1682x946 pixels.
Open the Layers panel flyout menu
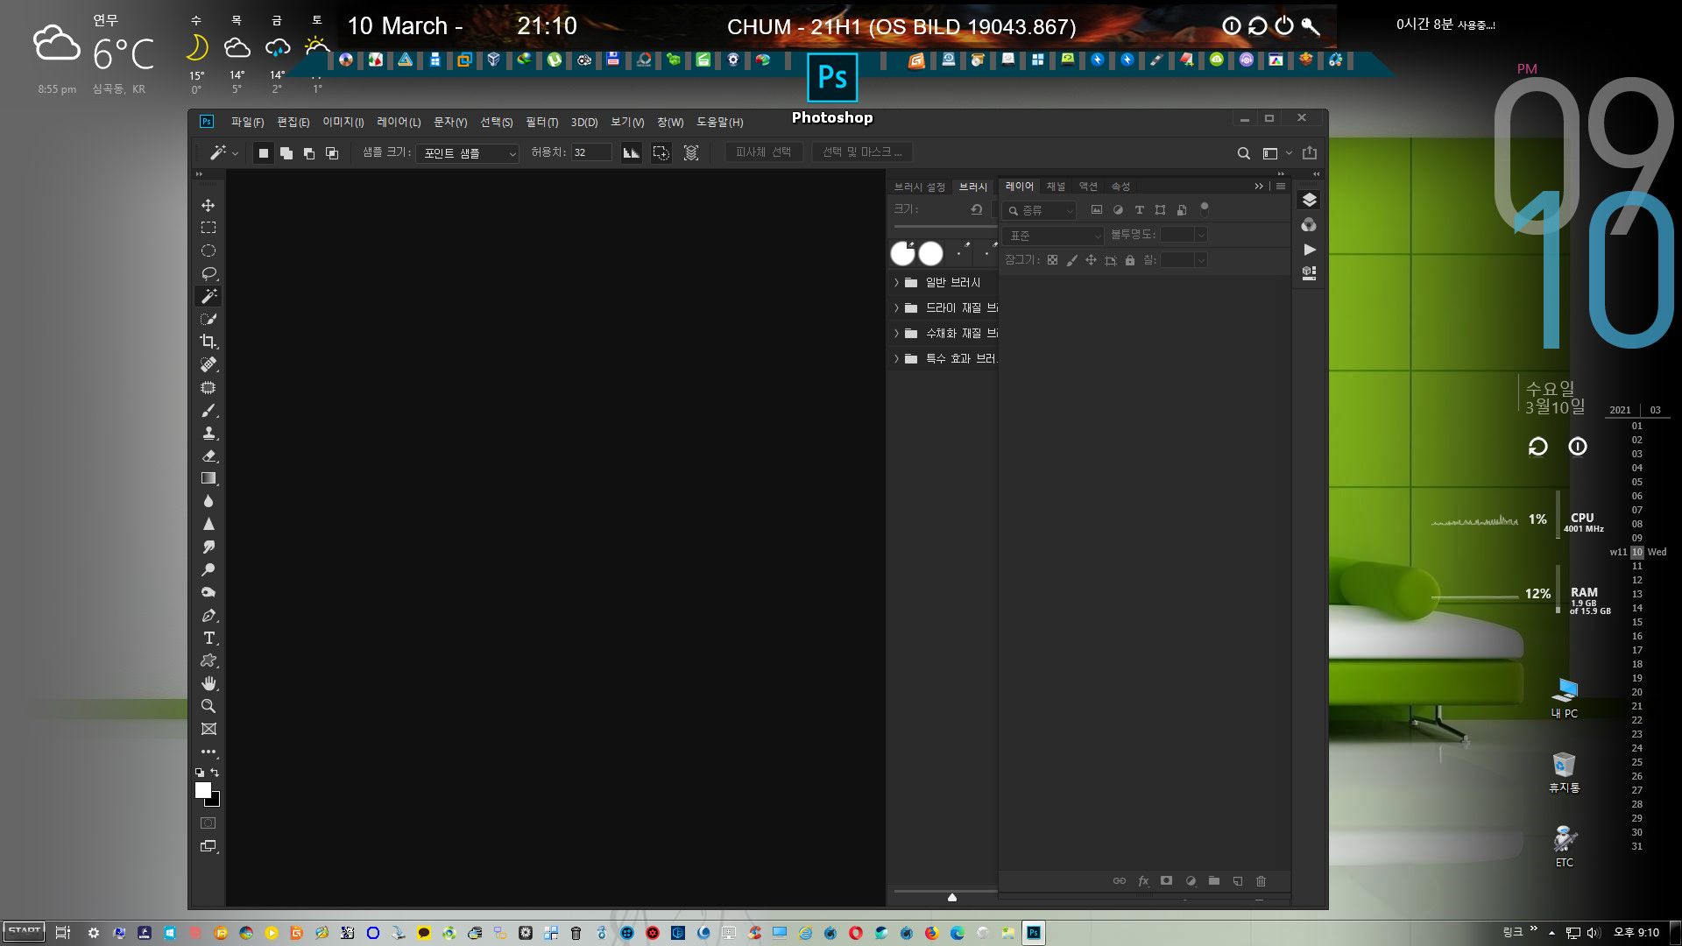point(1281,186)
